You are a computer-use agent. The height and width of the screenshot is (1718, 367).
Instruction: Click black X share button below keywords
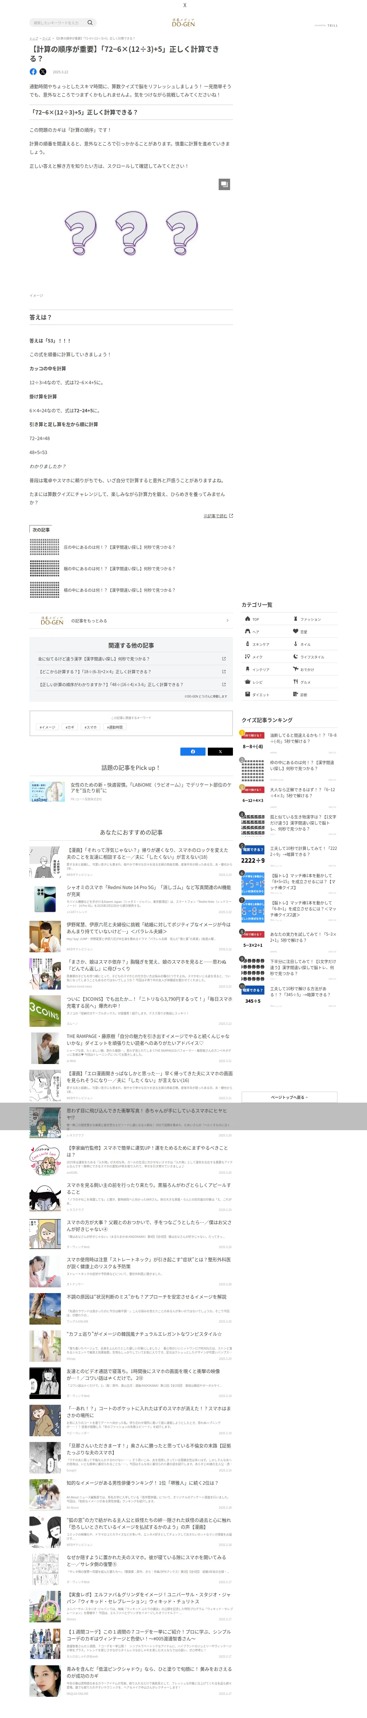[220, 752]
